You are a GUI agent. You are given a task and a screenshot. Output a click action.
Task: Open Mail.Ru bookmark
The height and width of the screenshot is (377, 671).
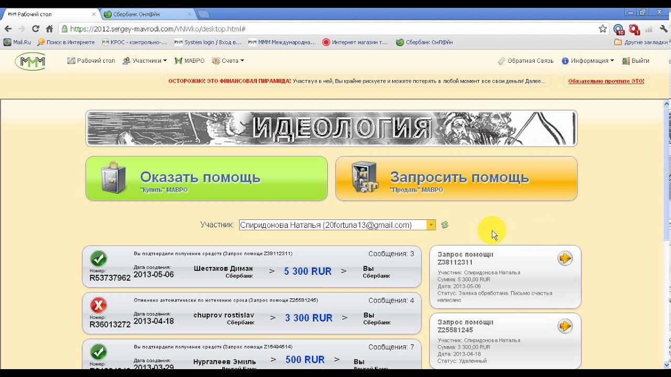(x=17, y=42)
